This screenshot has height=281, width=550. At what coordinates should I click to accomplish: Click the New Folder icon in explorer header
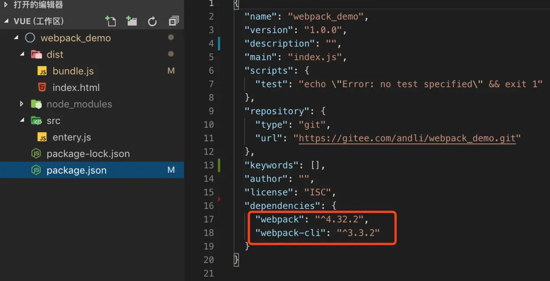[131, 21]
